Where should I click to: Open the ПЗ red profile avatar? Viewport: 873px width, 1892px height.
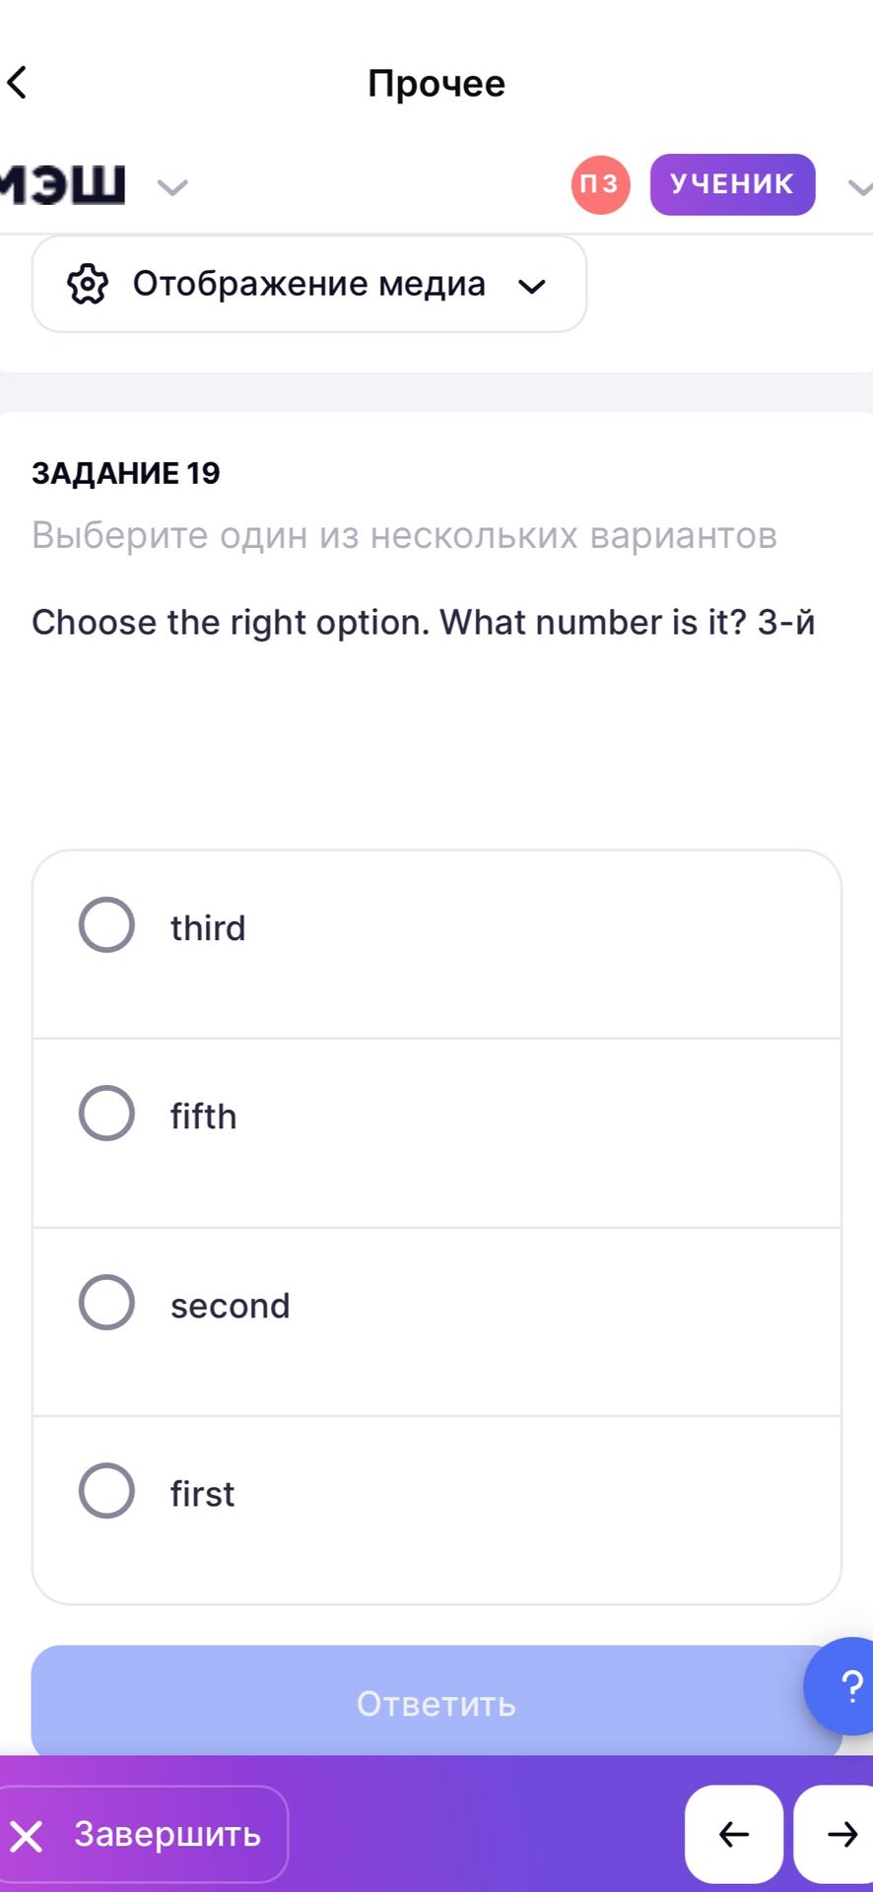click(x=600, y=184)
